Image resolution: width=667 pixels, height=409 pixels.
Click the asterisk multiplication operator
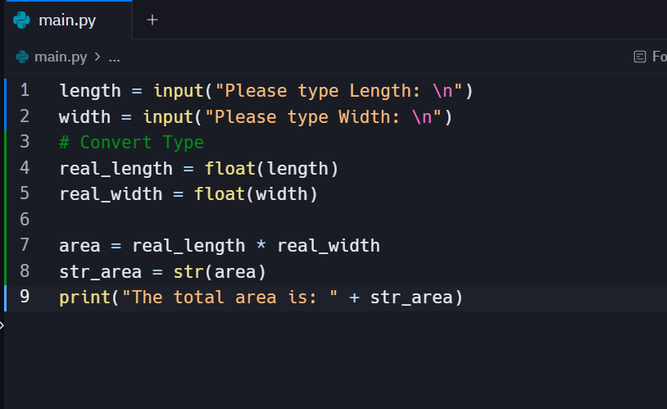point(261,245)
